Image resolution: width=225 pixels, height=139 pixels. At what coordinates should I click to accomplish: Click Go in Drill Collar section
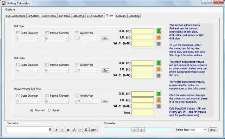tap(105, 70)
